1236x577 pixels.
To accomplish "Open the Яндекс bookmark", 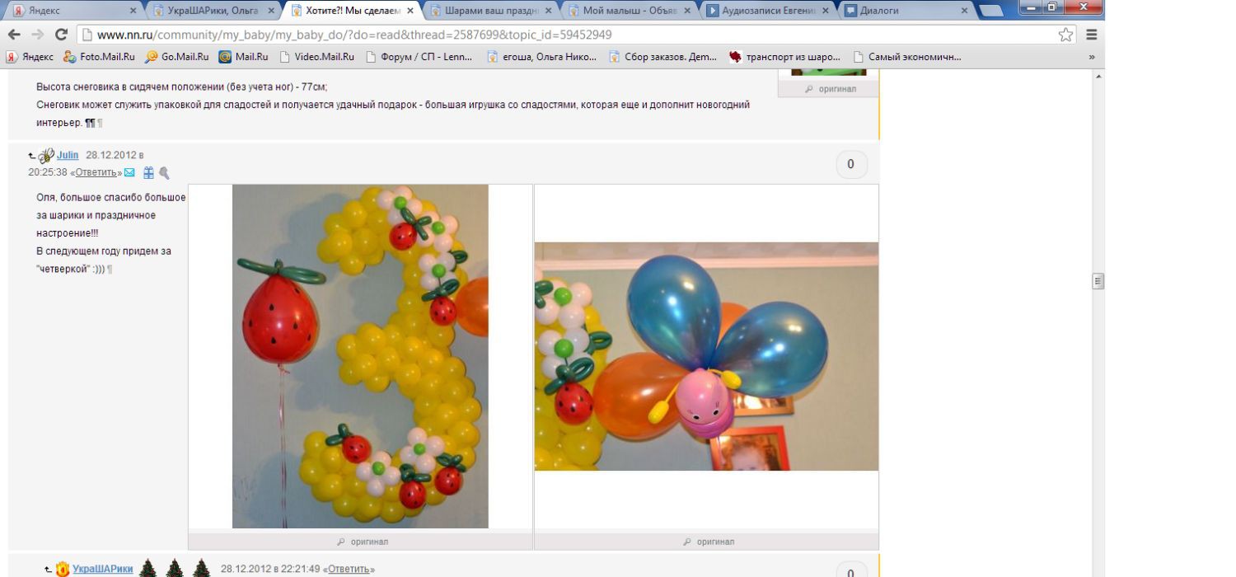I will (x=30, y=57).
